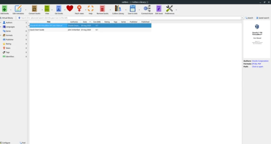Image resolution: width=271 pixels, height=144 pixels.
Task: Open the dropdown arrow next to Convert books
Action: [42, 10]
